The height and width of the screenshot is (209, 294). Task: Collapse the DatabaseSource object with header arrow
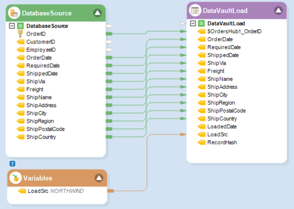click(97, 13)
